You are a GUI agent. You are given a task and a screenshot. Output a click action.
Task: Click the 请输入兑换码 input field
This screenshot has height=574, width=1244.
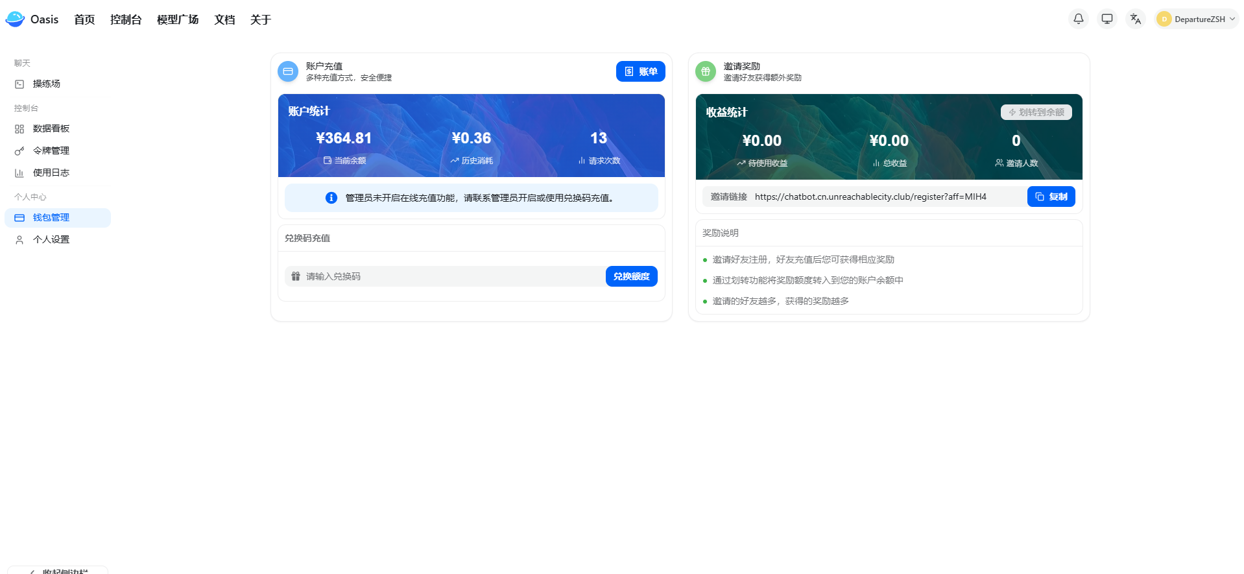click(448, 276)
